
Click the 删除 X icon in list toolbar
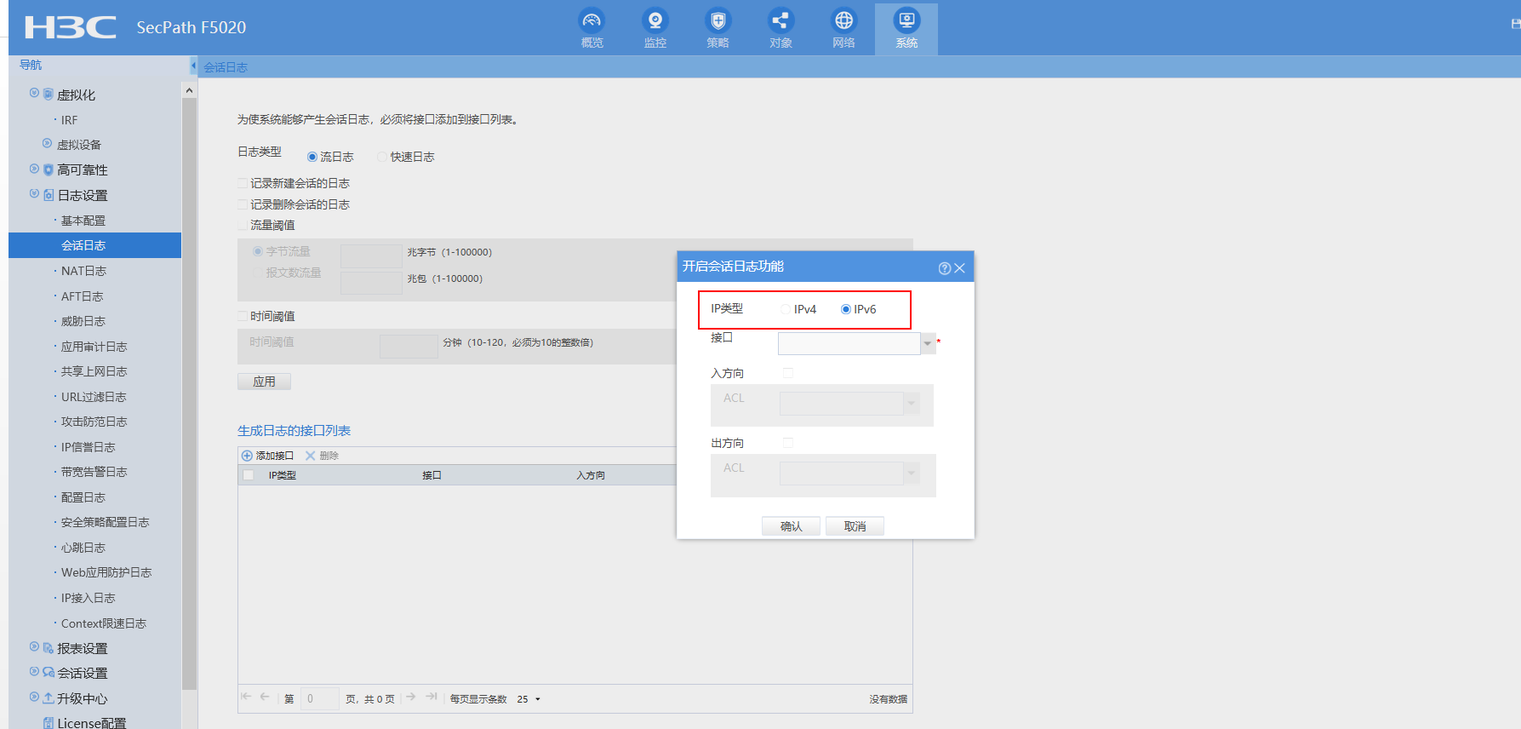(x=311, y=456)
